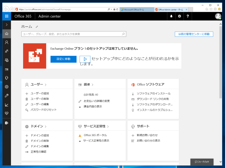Screen dimensions: 225x168
Task: Open the サービス正常性 card header
Action: (x=94, y=126)
